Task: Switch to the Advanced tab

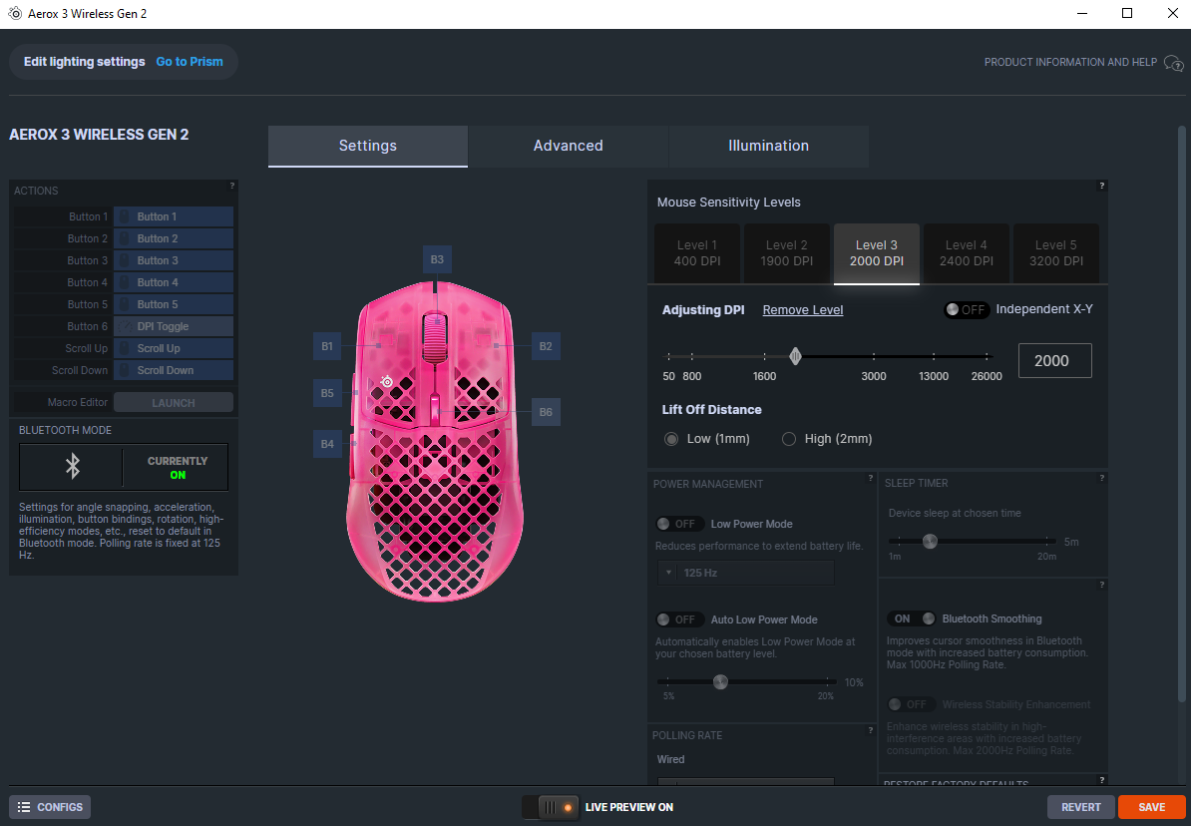Action: click(569, 146)
